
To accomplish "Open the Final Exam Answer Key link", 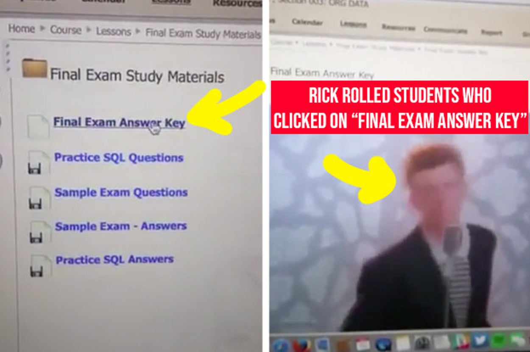I will pos(119,123).
